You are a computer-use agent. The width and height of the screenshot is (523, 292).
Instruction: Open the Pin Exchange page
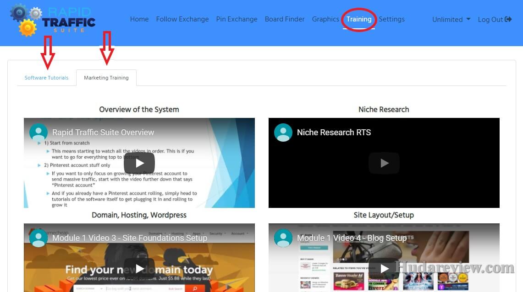237,19
